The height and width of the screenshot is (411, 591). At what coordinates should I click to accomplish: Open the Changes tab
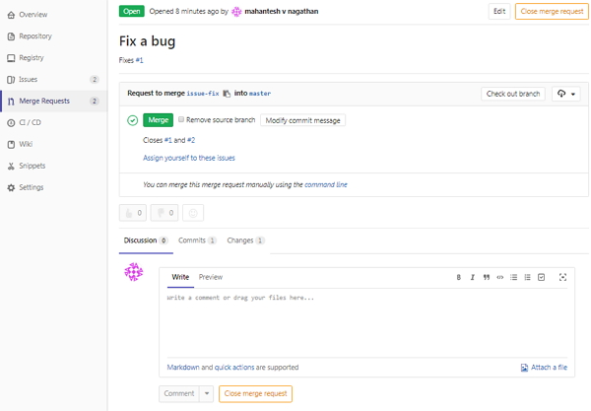point(240,240)
